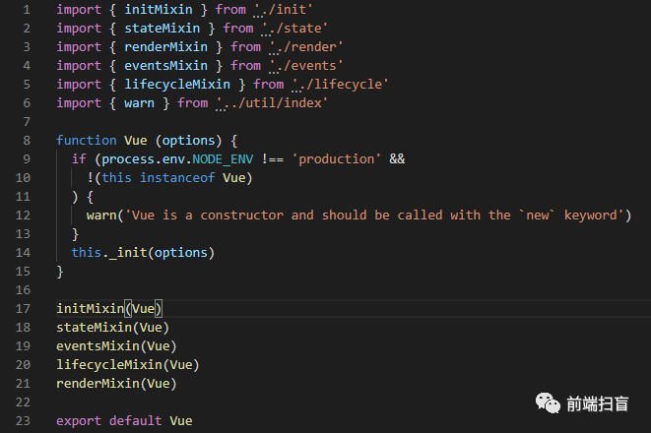Click the closing brace on line 15
Viewport: 651px width, 433px height.
60,272
